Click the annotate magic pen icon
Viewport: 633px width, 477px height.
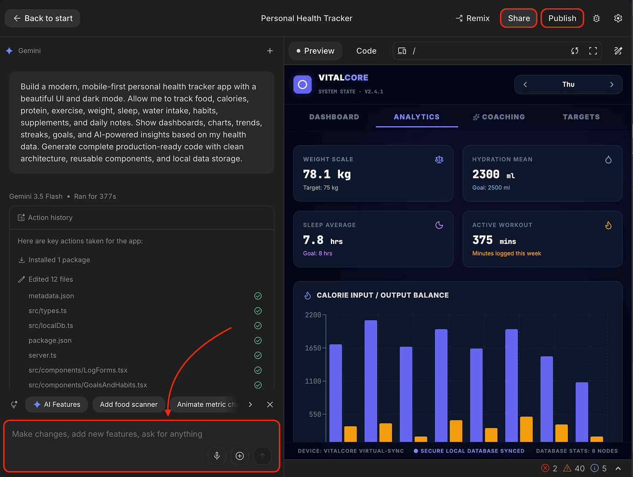pyautogui.click(x=618, y=51)
